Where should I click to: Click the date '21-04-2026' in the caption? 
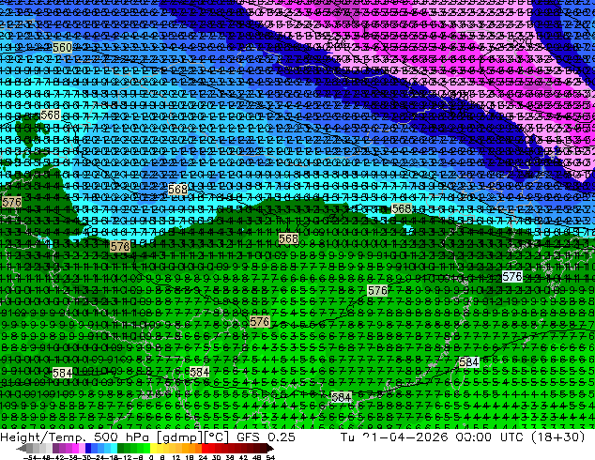(405, 437)
